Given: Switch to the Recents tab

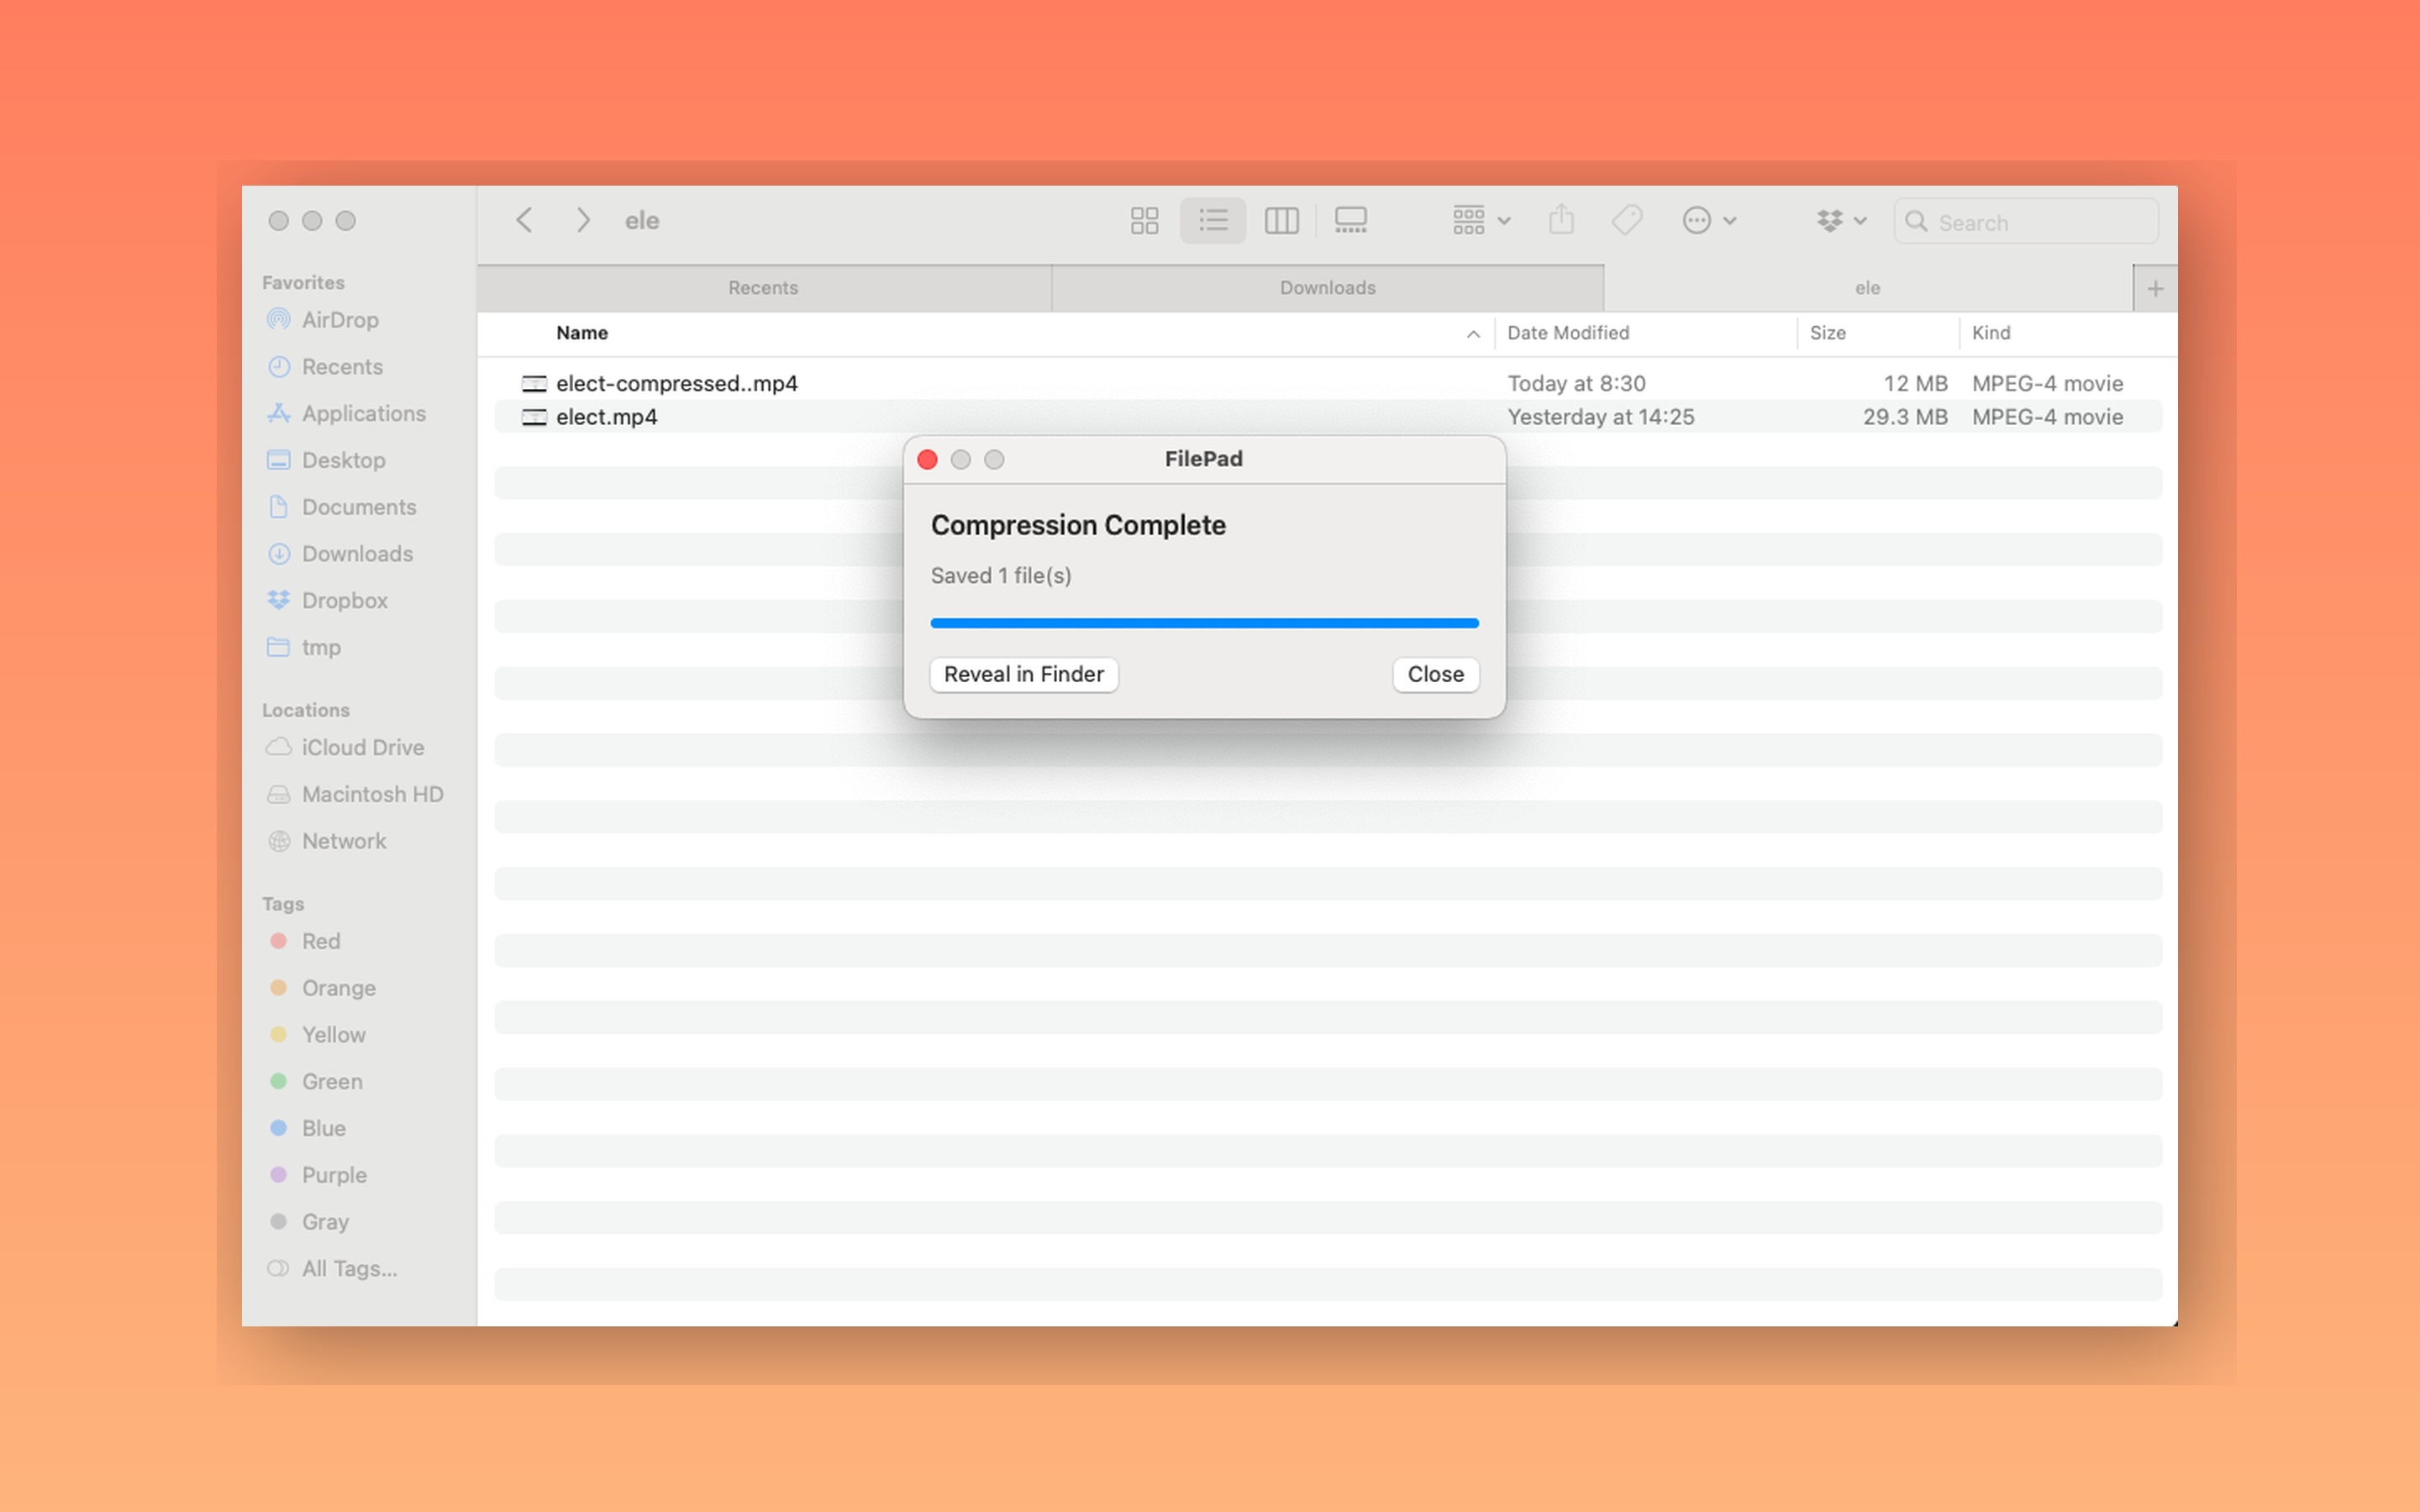Looking at the screenshot, I should point(763,287).
